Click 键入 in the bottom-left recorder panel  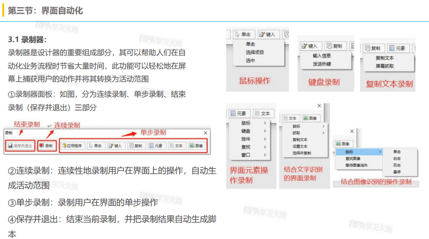116,146
